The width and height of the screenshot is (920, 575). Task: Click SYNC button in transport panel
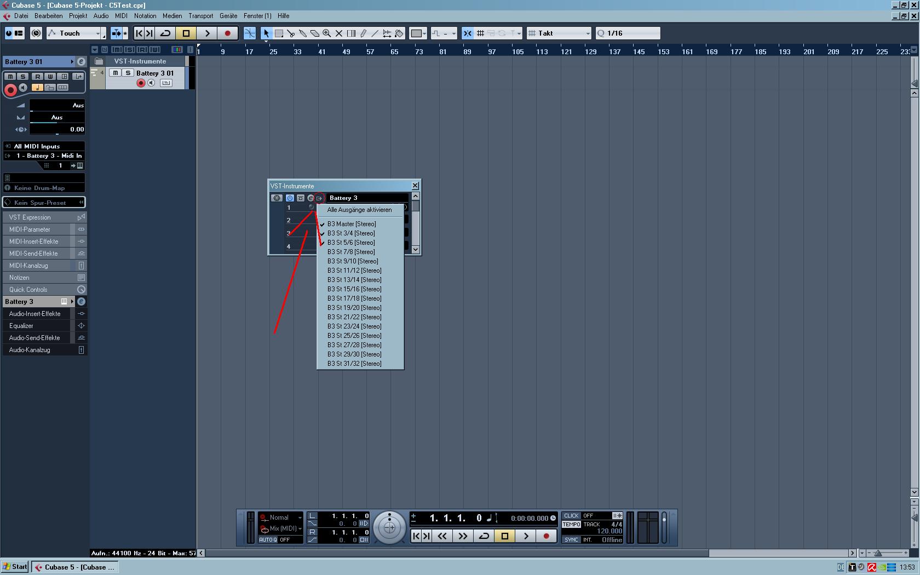point(571,540)
